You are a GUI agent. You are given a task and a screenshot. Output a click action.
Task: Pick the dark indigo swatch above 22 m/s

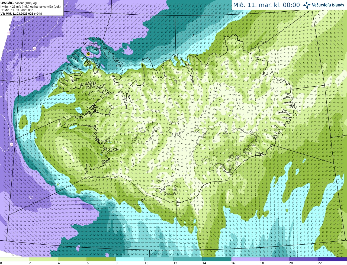coord(332,259)
